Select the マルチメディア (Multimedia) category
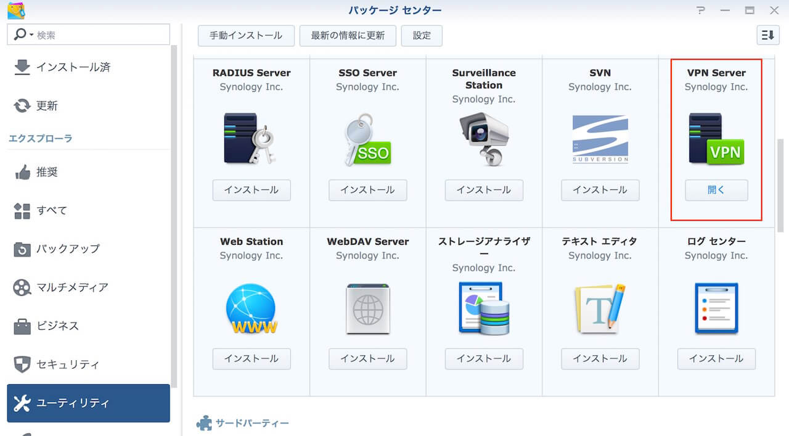The image size is (789, 436). point(88,287)
